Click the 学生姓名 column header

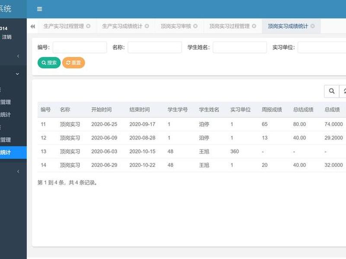209,110
